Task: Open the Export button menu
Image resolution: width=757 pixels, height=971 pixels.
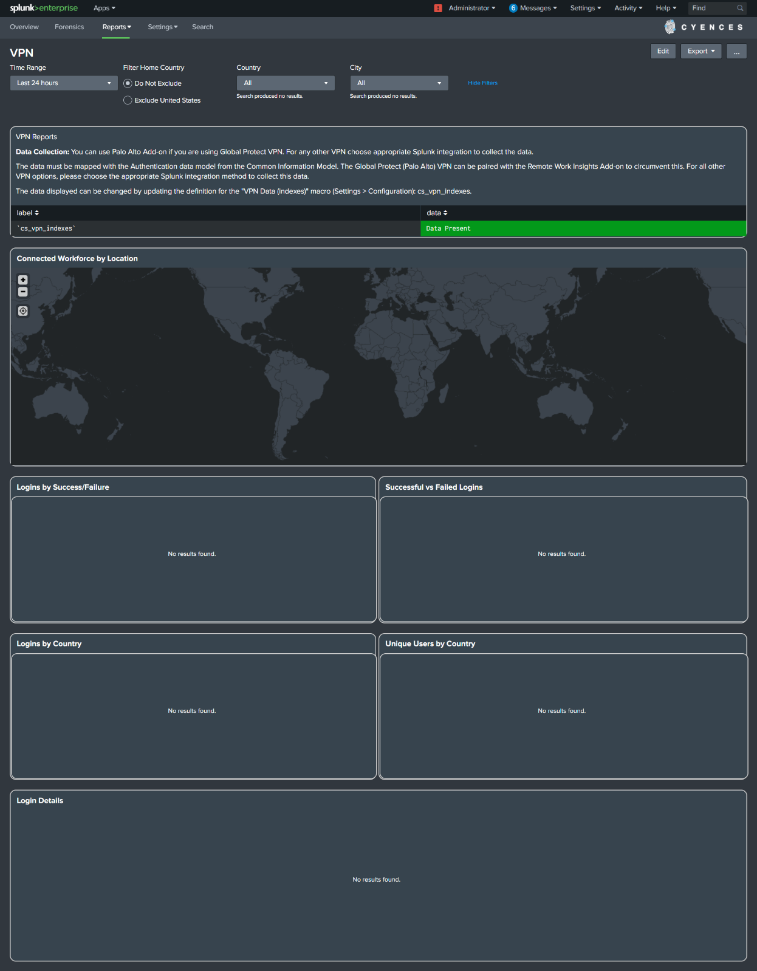Action: click(x=701, y=51)
